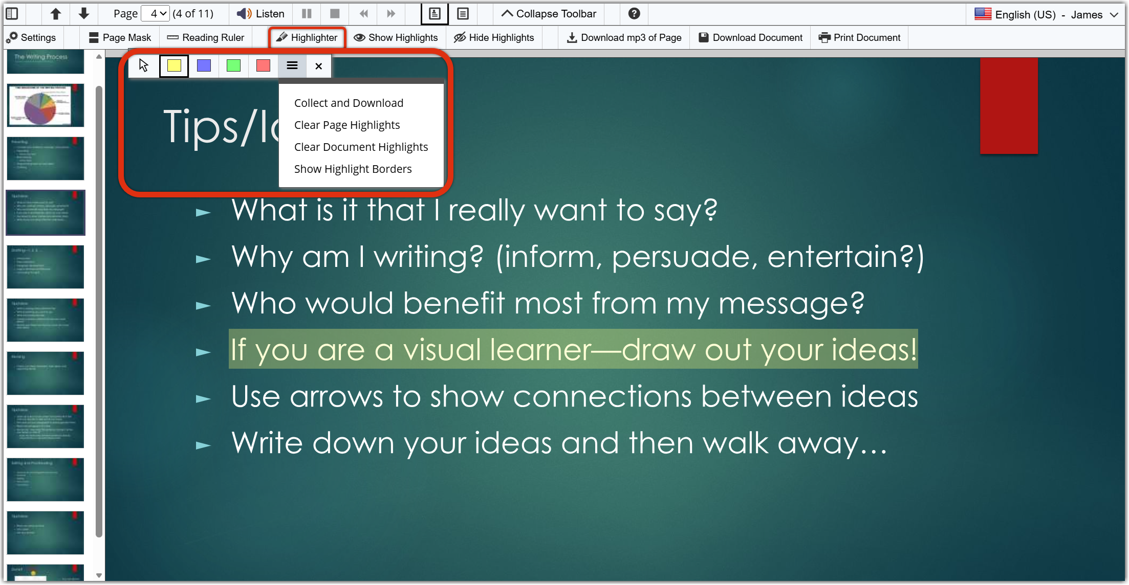
Task: Open the thumbnail below the current page
Action: click(46, 267)
